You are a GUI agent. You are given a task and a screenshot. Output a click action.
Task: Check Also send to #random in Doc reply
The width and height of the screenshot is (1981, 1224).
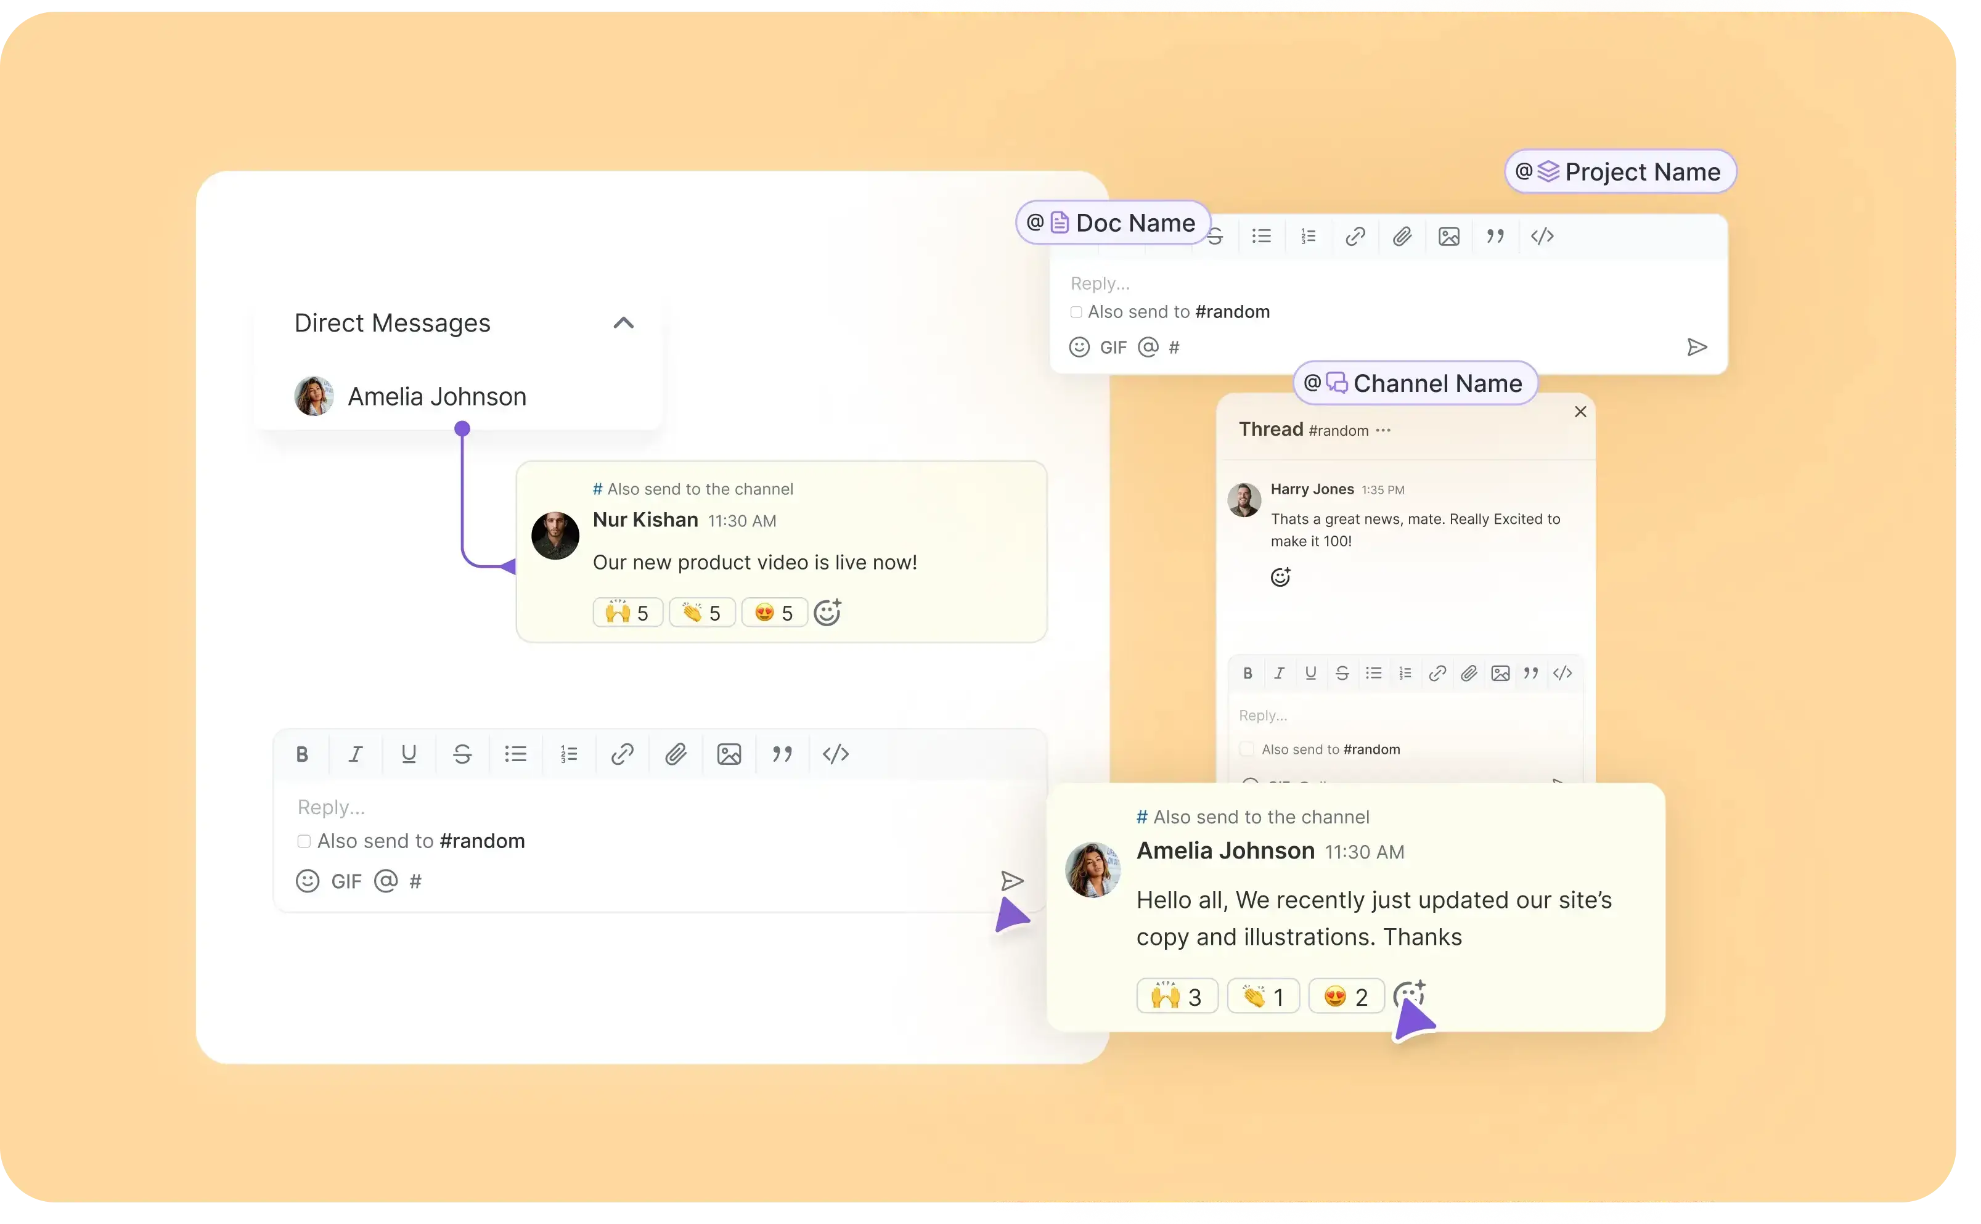point(1076,311)
